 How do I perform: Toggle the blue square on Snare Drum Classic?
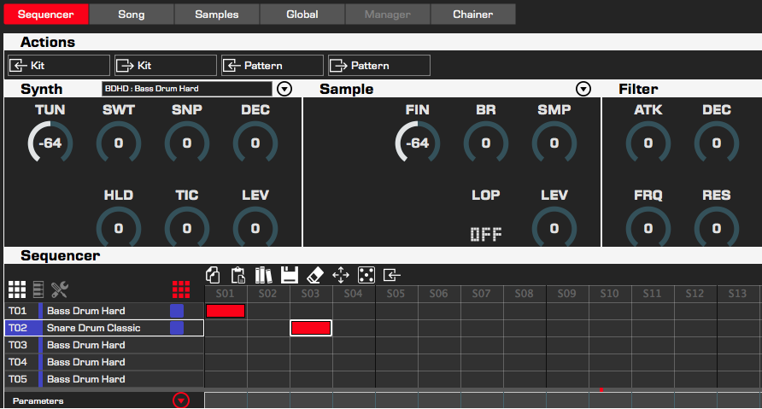177,328
